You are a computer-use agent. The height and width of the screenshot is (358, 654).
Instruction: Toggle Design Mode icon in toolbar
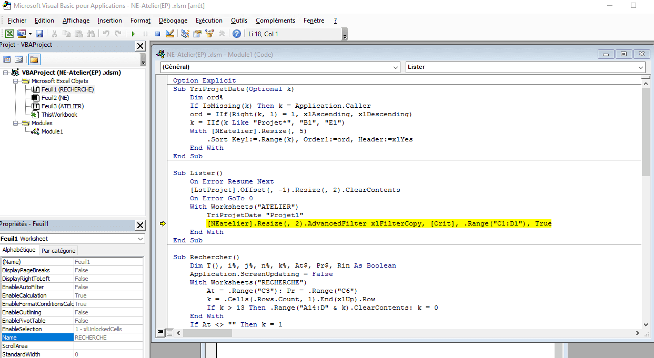point(170,34)
